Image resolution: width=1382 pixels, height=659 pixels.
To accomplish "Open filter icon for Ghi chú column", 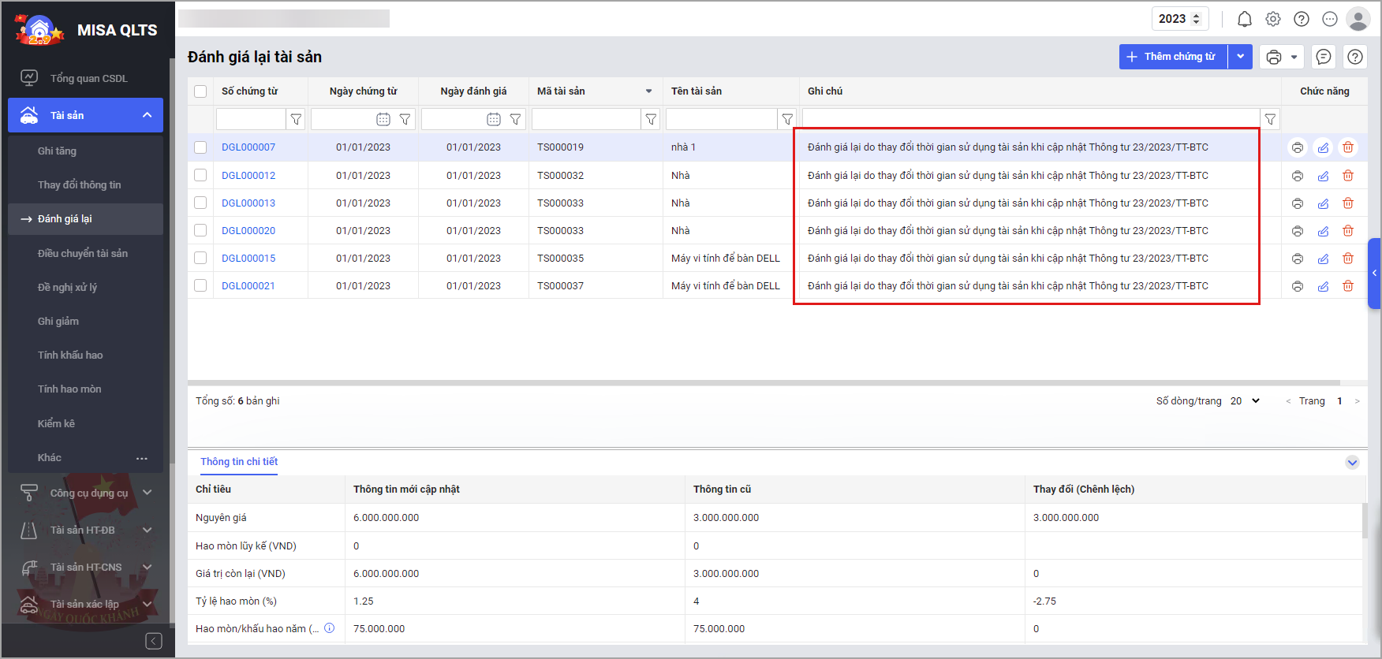I will (x=1270, y=119).
